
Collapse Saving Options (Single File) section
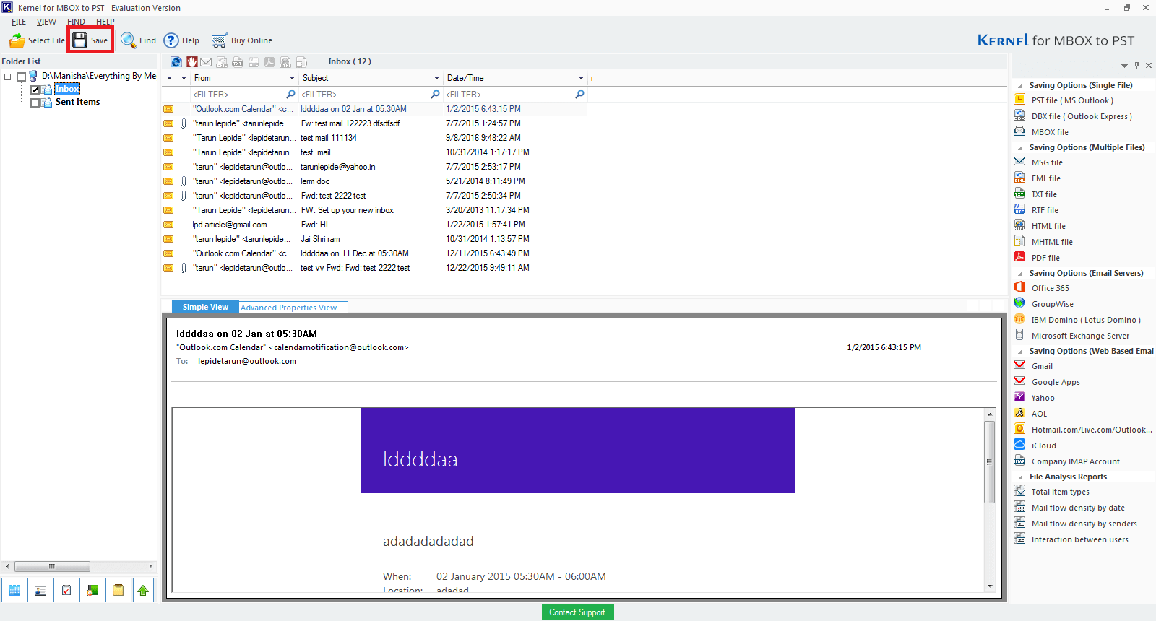pyautogui.click(x=1020, y=86)
